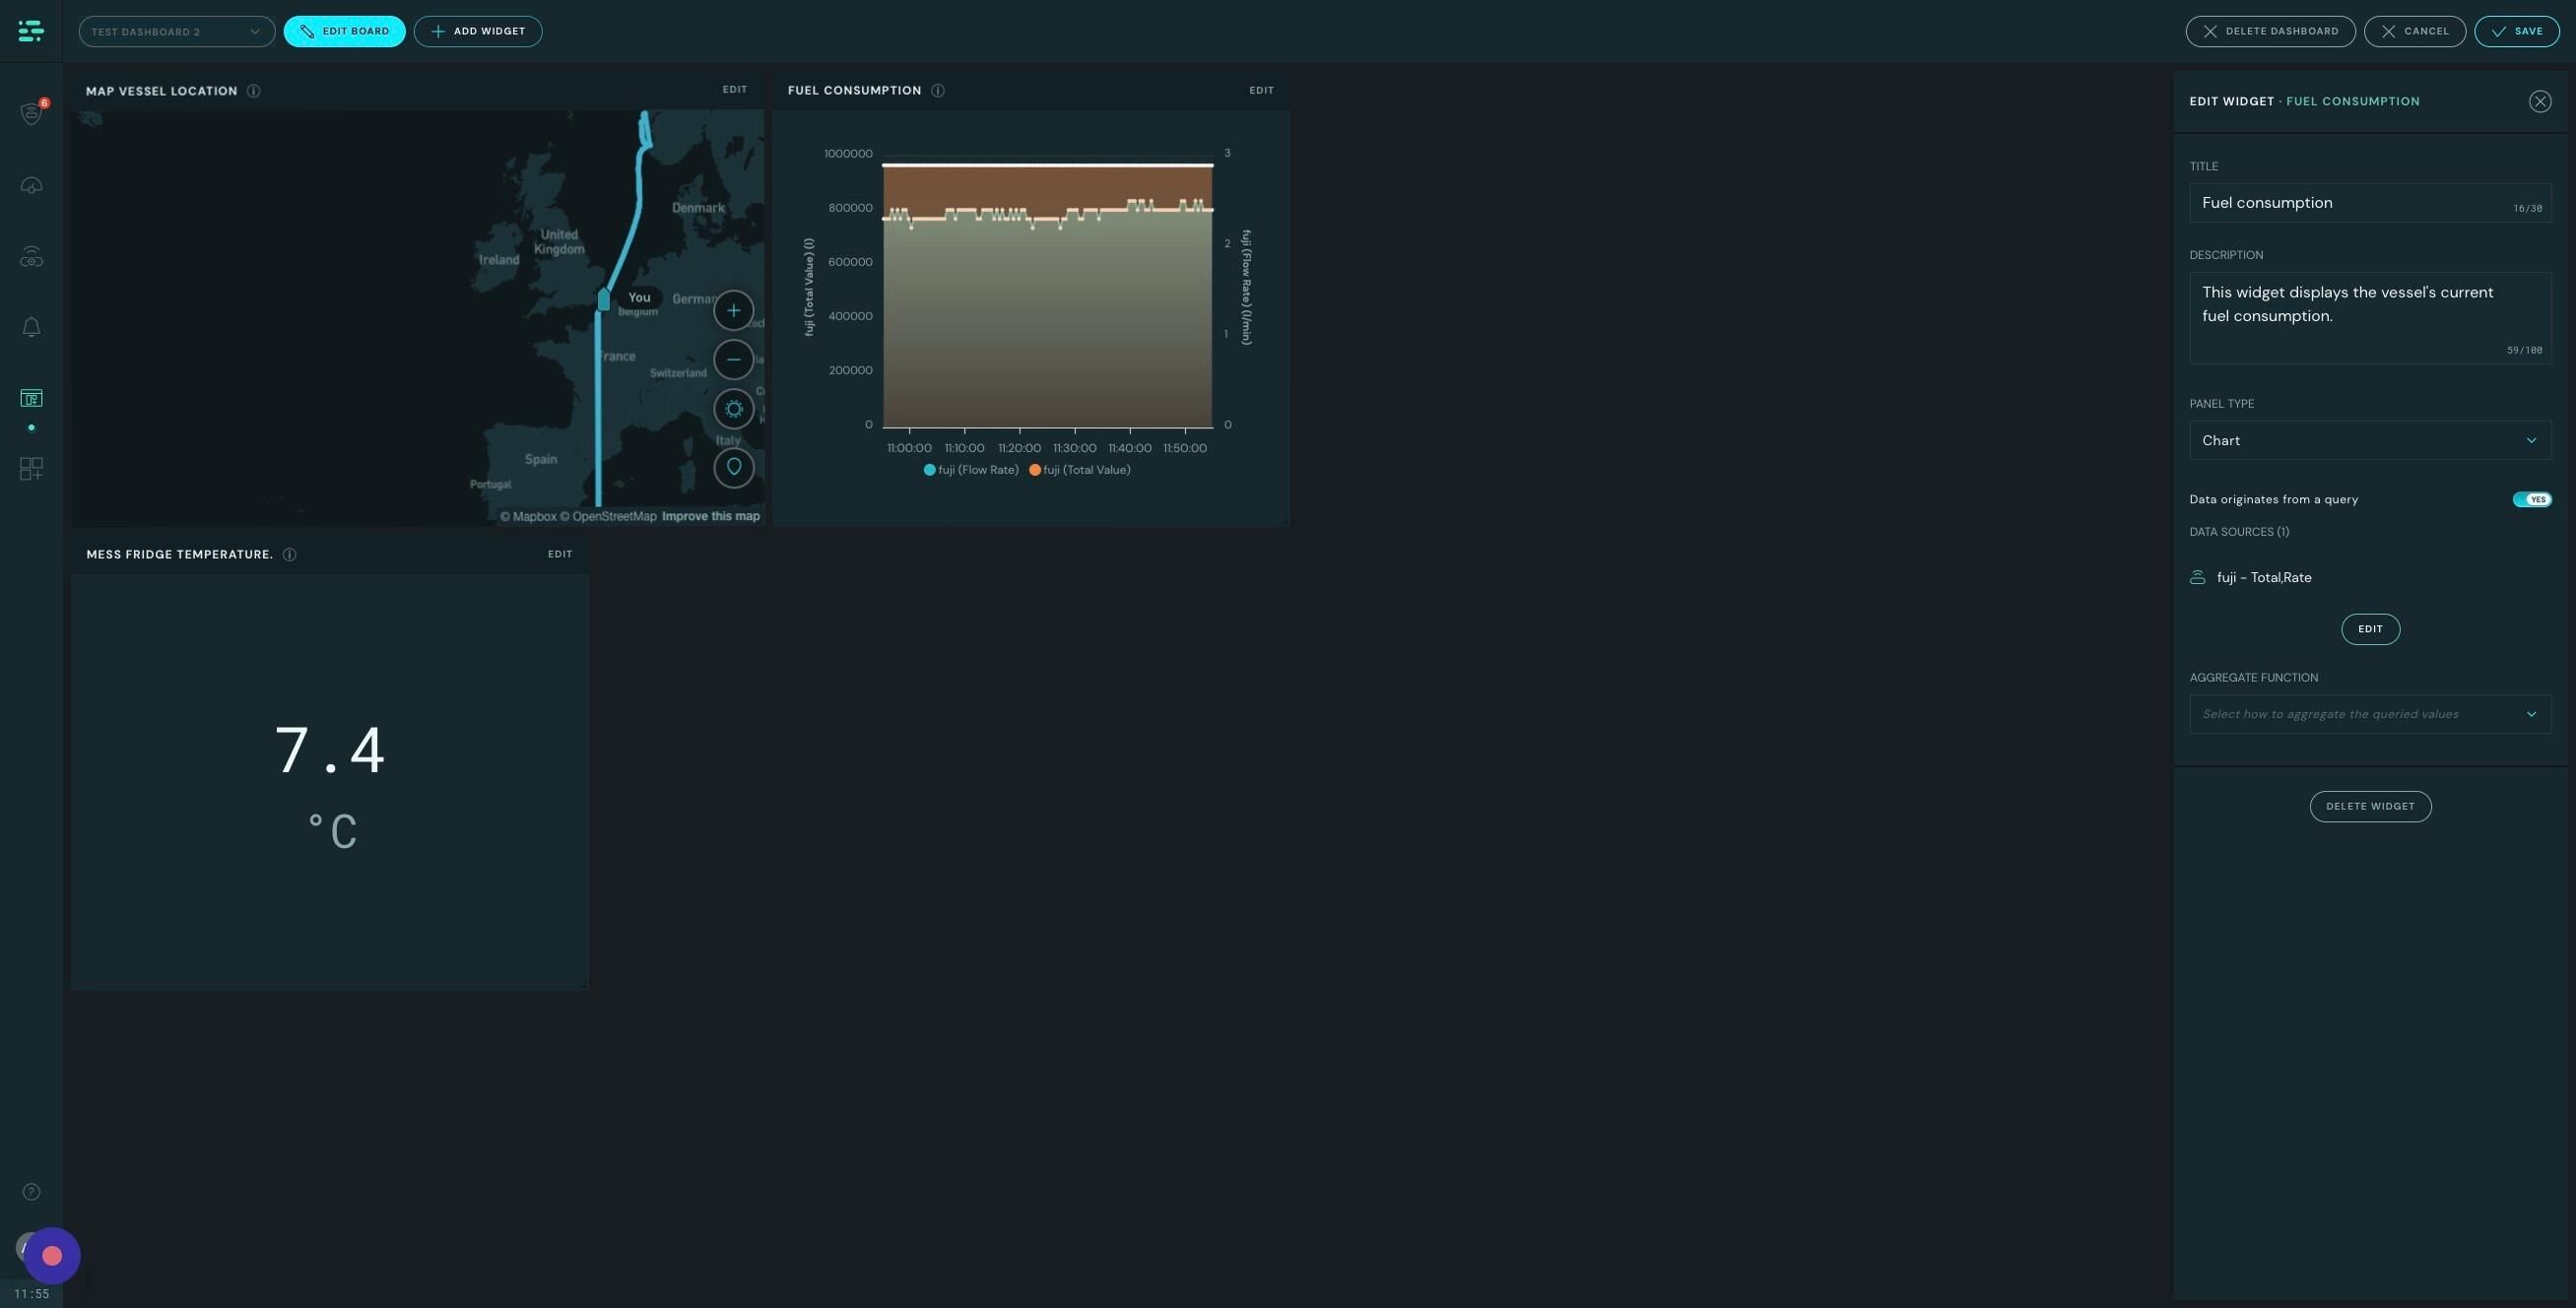Show info for Fuel Consumption widget
Screen dimensions: 2576x1308
click(937, 91)
